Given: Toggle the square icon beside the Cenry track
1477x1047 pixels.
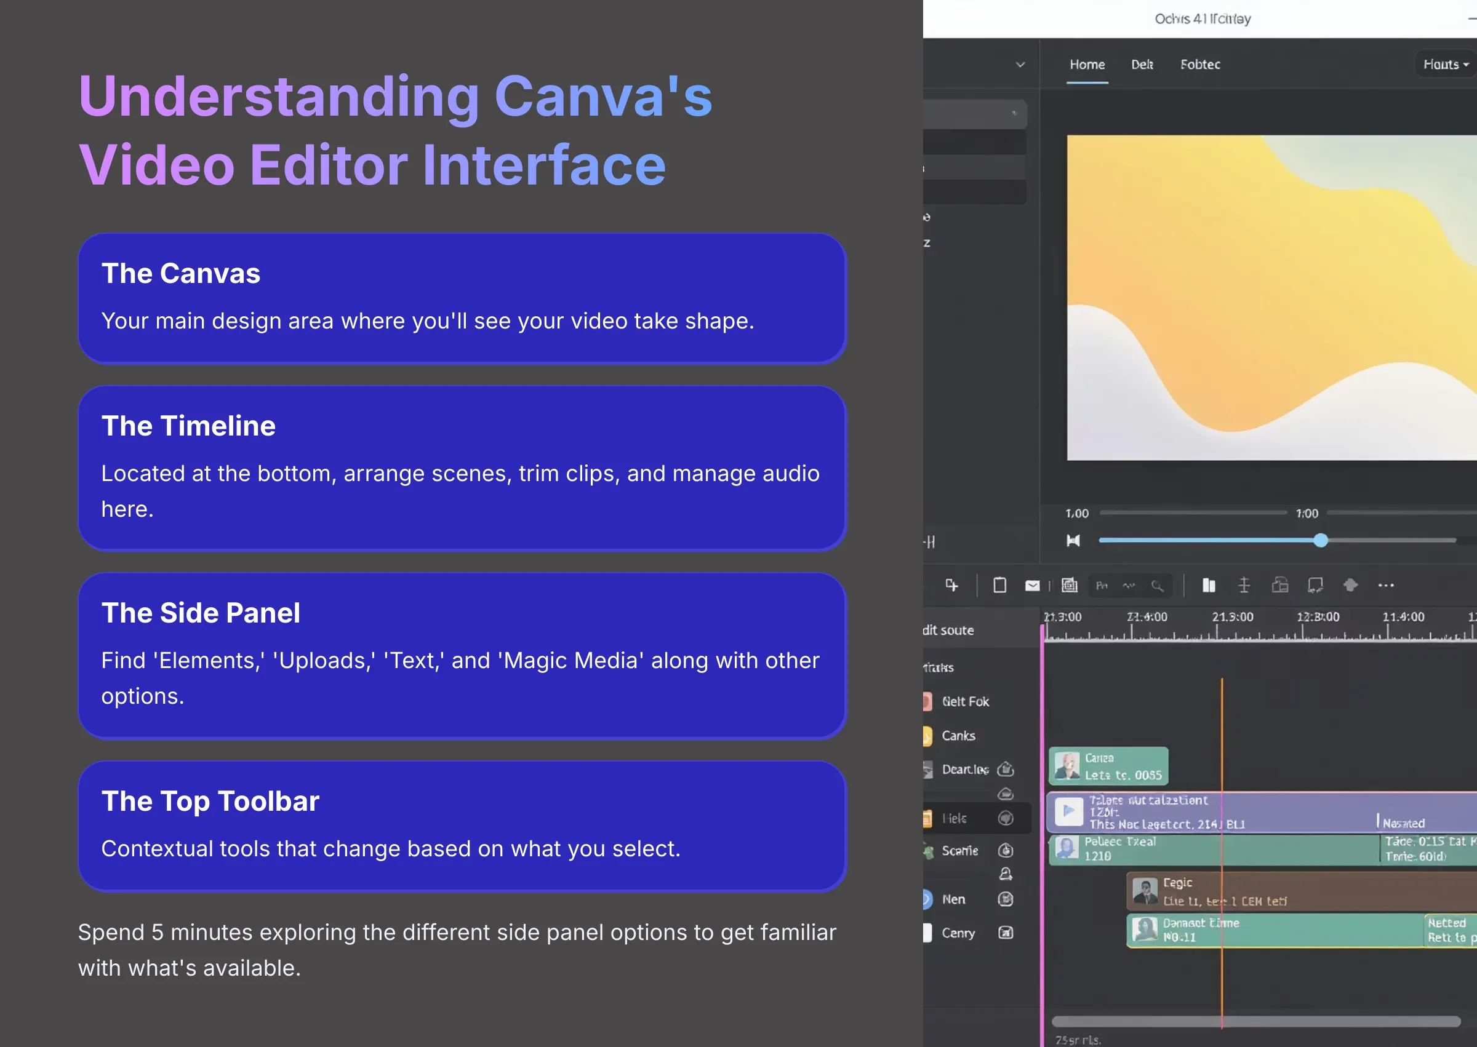Looking at the screenshot, I should coord(1006,932).
